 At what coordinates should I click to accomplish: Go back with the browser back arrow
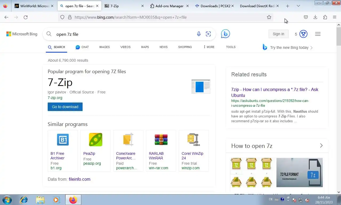(6, 17)
